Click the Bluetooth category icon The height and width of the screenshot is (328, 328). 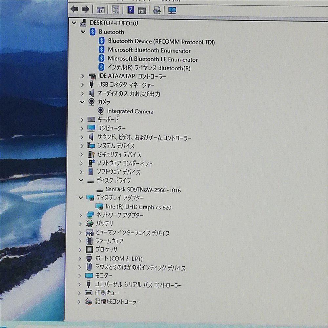92,32
